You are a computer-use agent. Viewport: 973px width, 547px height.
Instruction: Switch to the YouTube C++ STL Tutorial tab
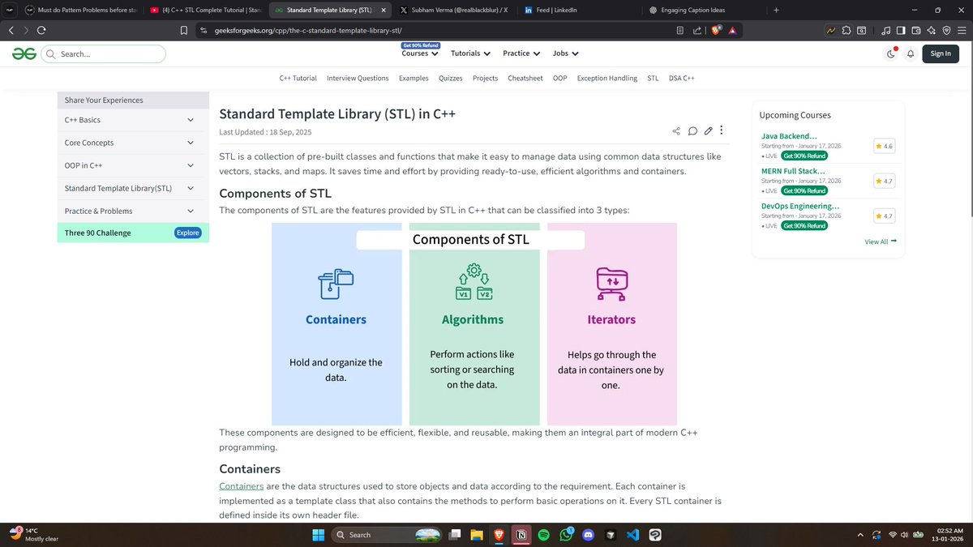point(205,10)
